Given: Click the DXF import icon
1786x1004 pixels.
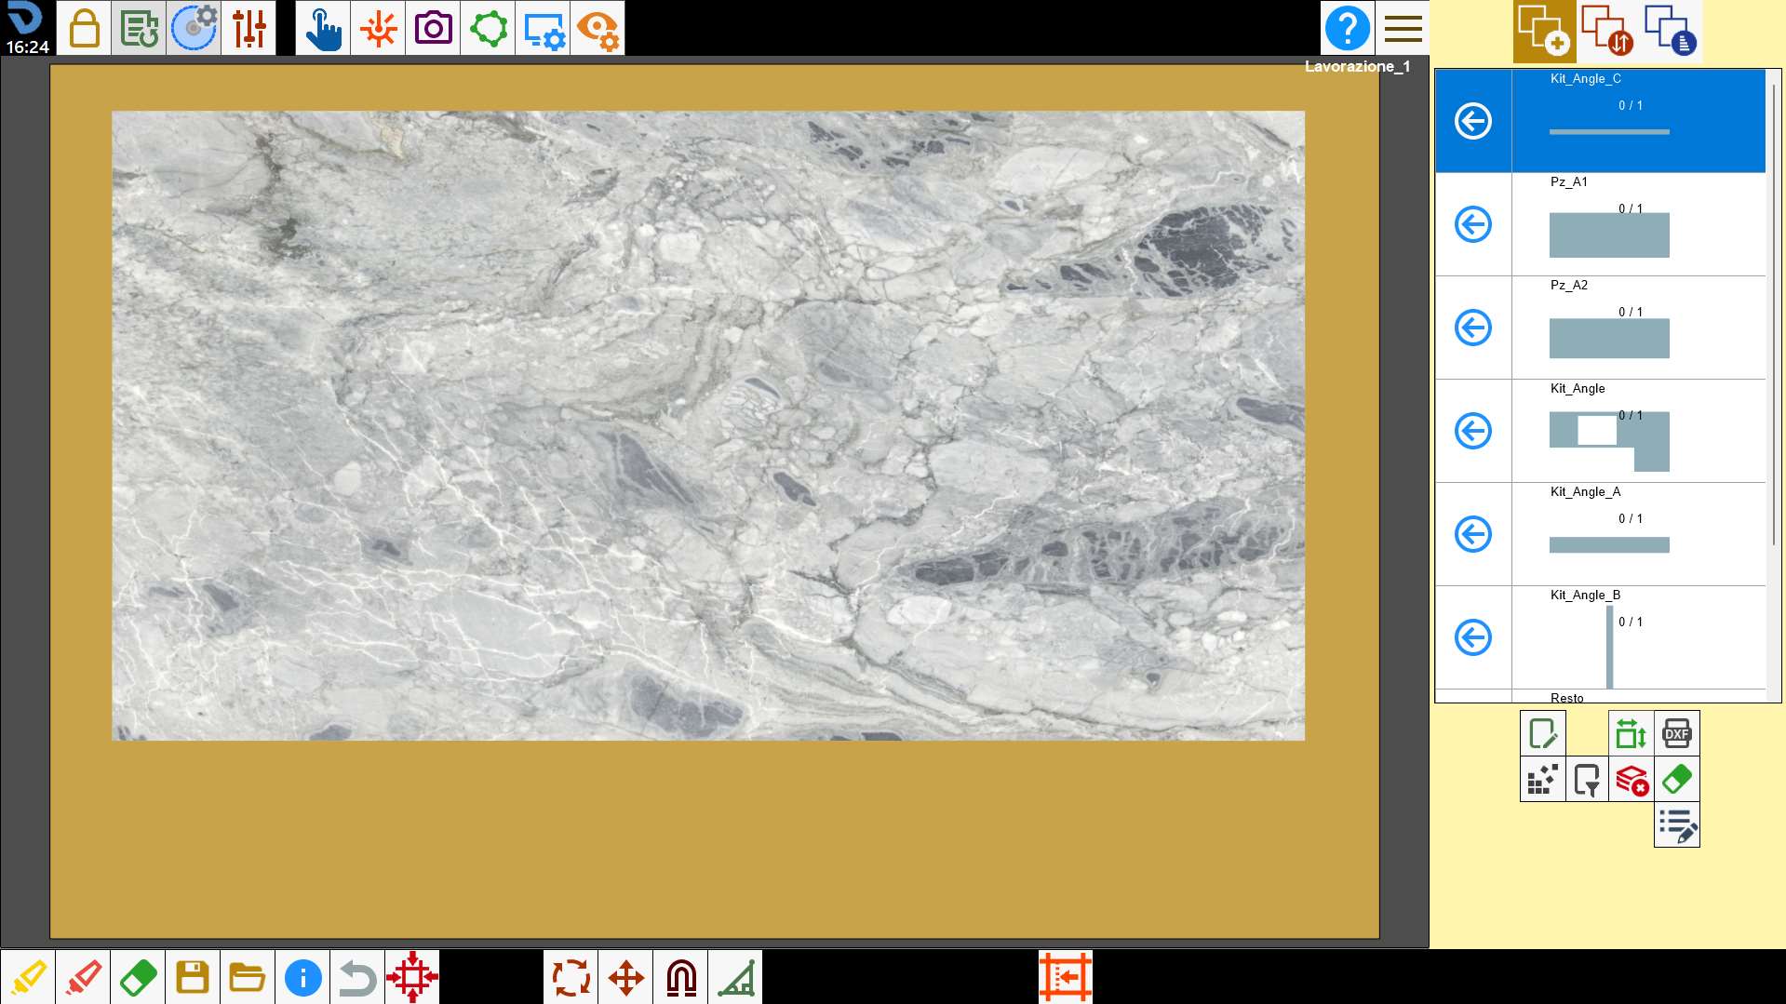Looking at the screenshot, I should 1676,733.
